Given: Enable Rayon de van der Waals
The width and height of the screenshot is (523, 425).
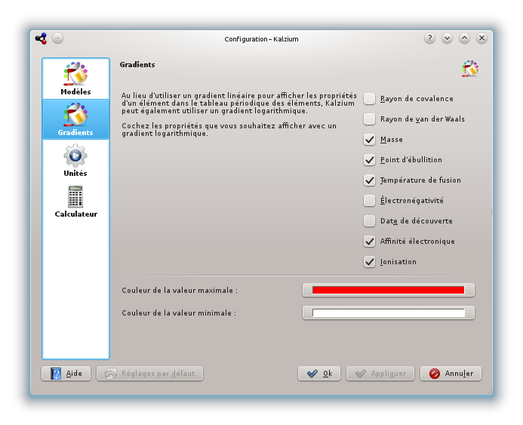Looking at the screenshot, I should tap(370, 119).
